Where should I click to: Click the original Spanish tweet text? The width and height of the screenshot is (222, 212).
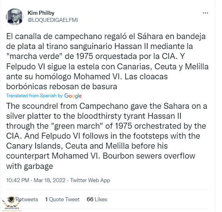click(107, 61)
